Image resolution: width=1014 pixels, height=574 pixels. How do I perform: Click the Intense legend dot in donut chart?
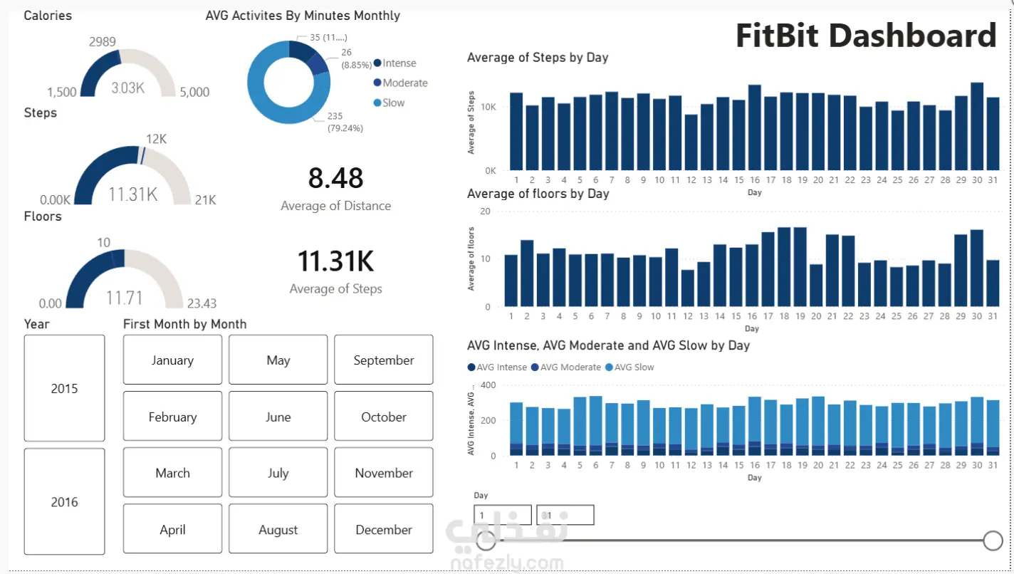(377, 63)
